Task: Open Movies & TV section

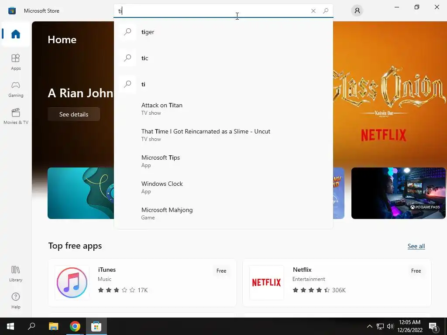Action: [16, 116]
